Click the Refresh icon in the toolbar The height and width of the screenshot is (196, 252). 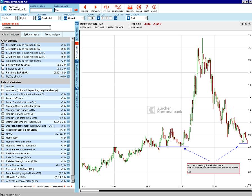(106, 7)
